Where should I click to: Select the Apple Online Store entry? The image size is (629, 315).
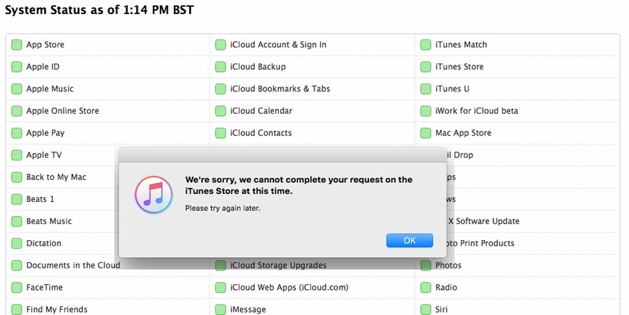click(62, 111)
